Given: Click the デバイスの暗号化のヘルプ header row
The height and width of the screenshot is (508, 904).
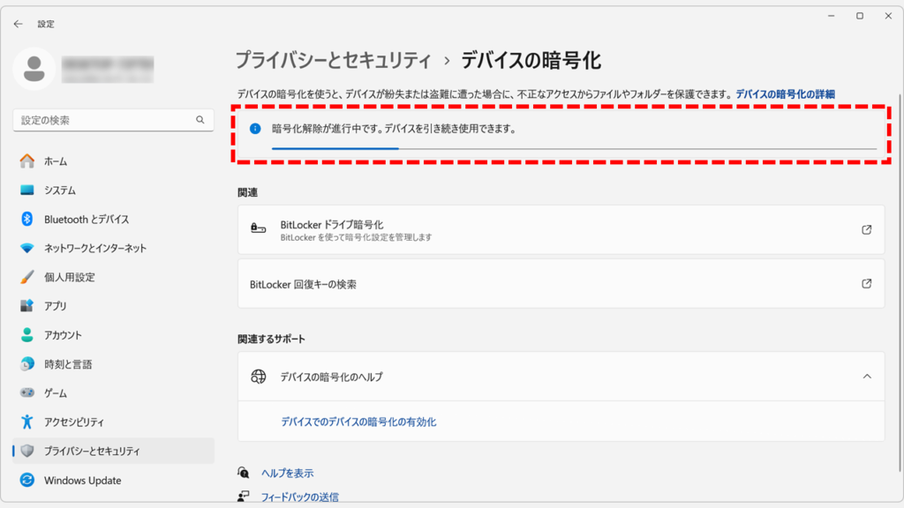Looking at the screenshot, I should (561, 377).
